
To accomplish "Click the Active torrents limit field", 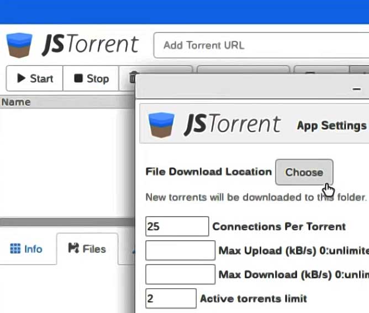I will click(171, 298).
